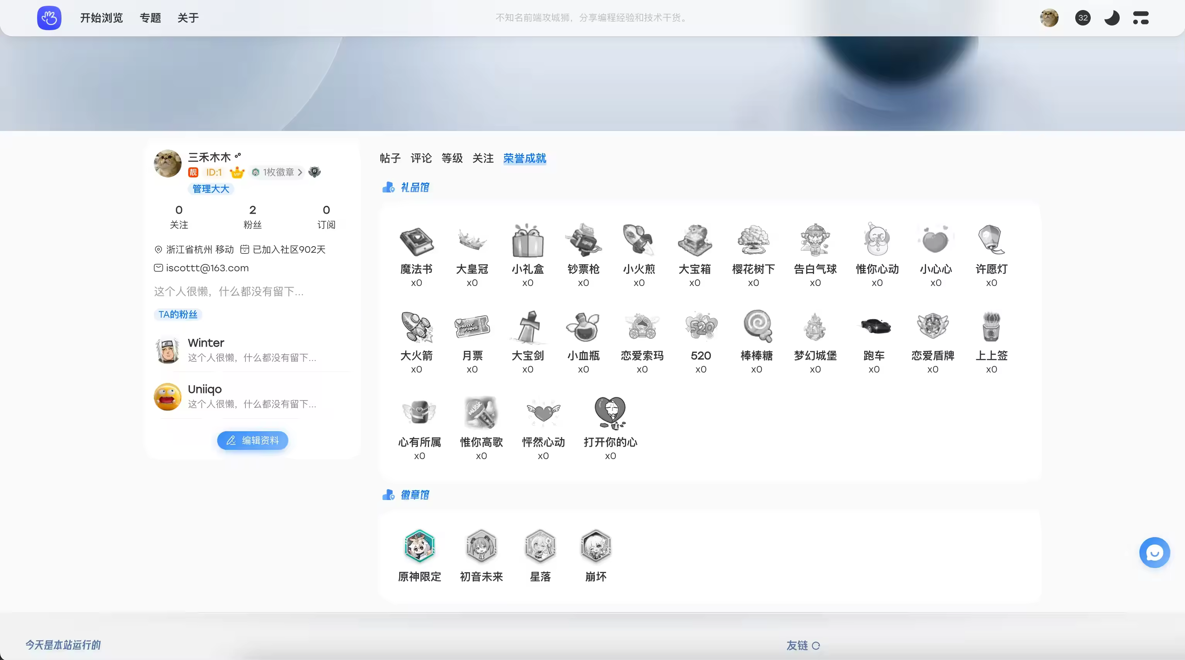Open the top-right menu icon
Image resolution: width=1185 pixels, height=660 pixels.
pyautogui.click(x=1141, y=18)
